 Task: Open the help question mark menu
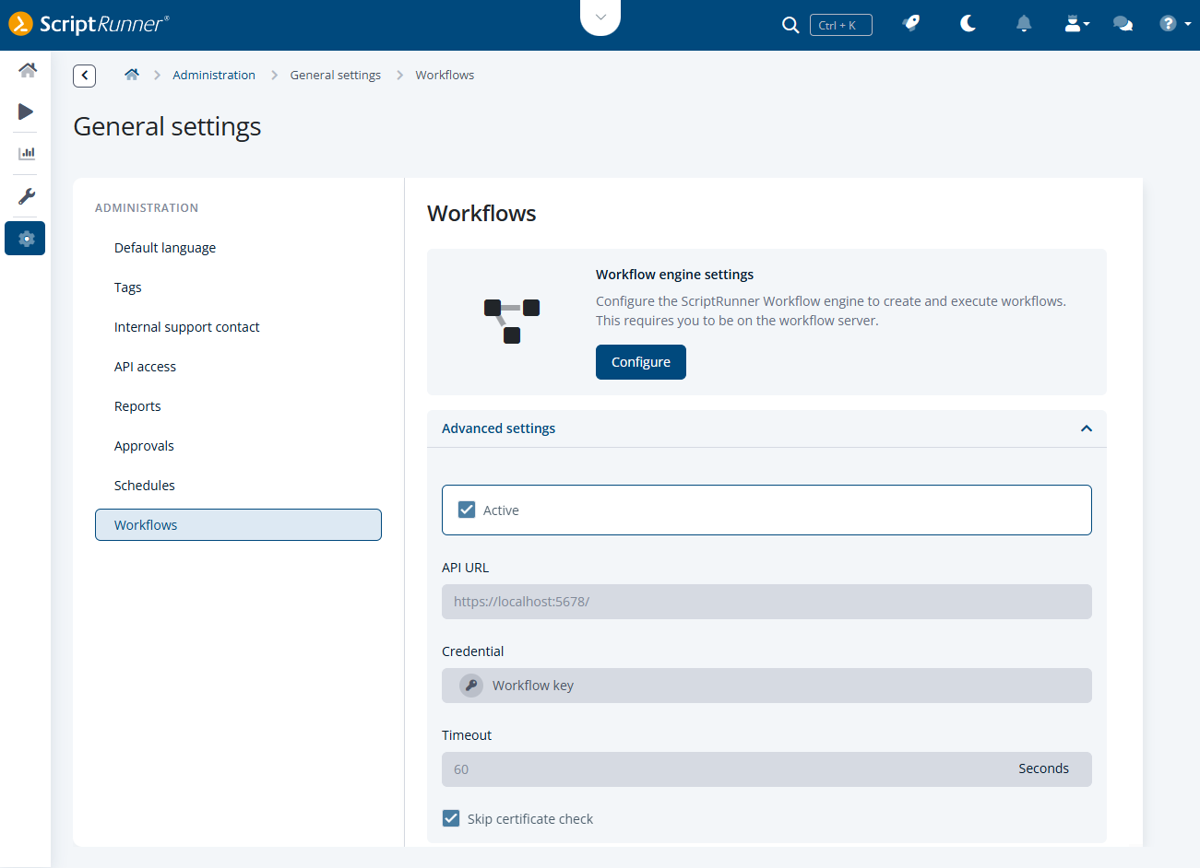(x=1175, y=24)
